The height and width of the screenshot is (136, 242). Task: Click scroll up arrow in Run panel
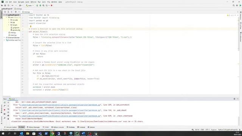pos(8,102)
